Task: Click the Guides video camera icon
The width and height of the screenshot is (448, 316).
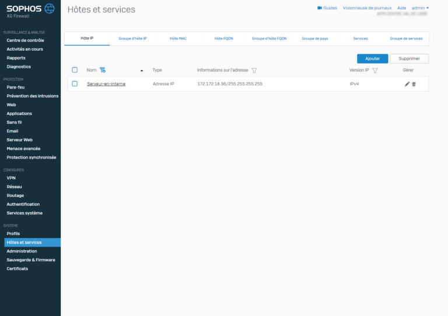Action: [320, 8]
